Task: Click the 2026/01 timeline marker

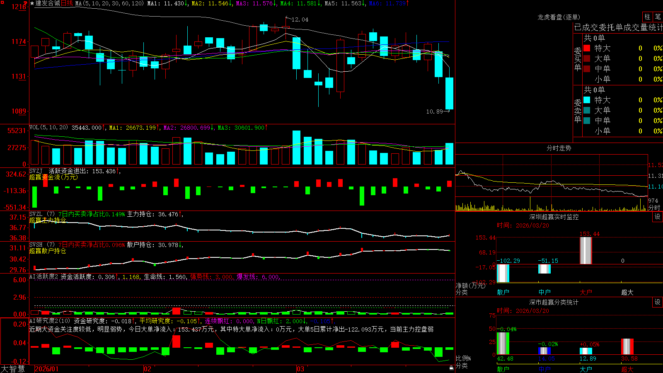Action: (x=47, y=369)
